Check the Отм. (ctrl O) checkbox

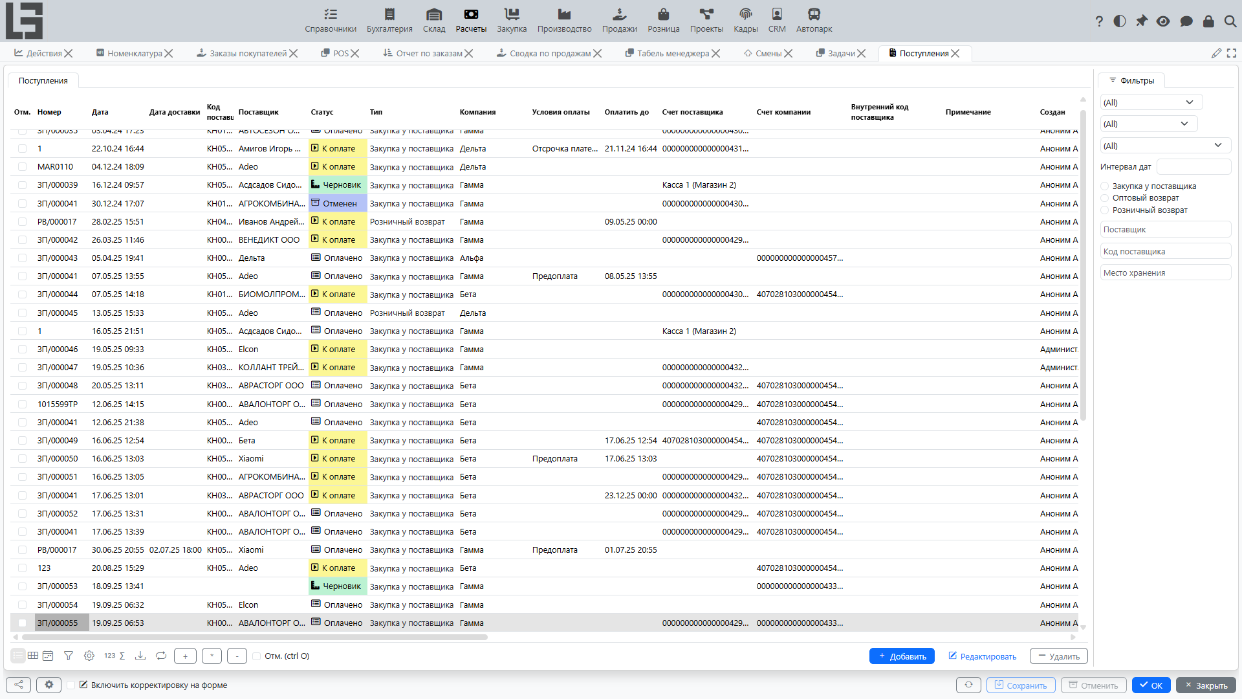(x=257, y=656)
